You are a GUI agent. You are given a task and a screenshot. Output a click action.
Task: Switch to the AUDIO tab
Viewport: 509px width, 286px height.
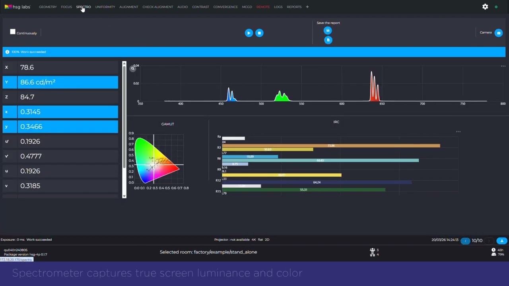tap(183, 7)
